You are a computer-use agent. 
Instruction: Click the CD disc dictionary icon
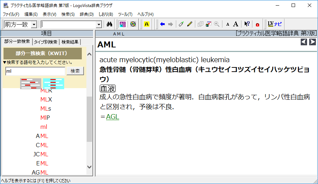coord(133,24)
